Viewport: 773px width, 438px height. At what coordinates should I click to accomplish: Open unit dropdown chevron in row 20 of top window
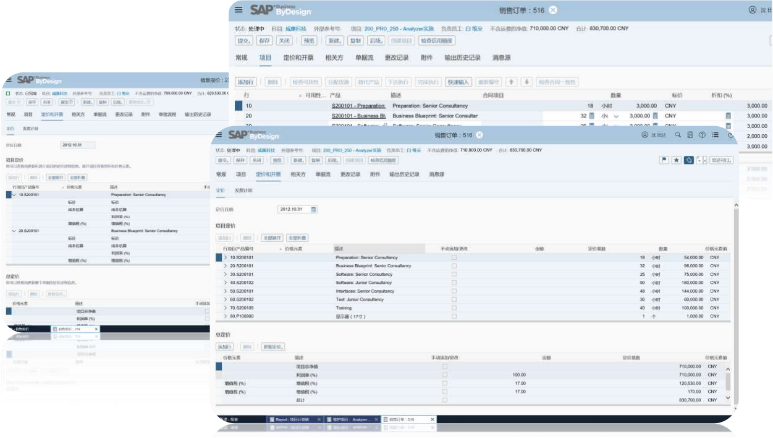(x=615, y=116)
